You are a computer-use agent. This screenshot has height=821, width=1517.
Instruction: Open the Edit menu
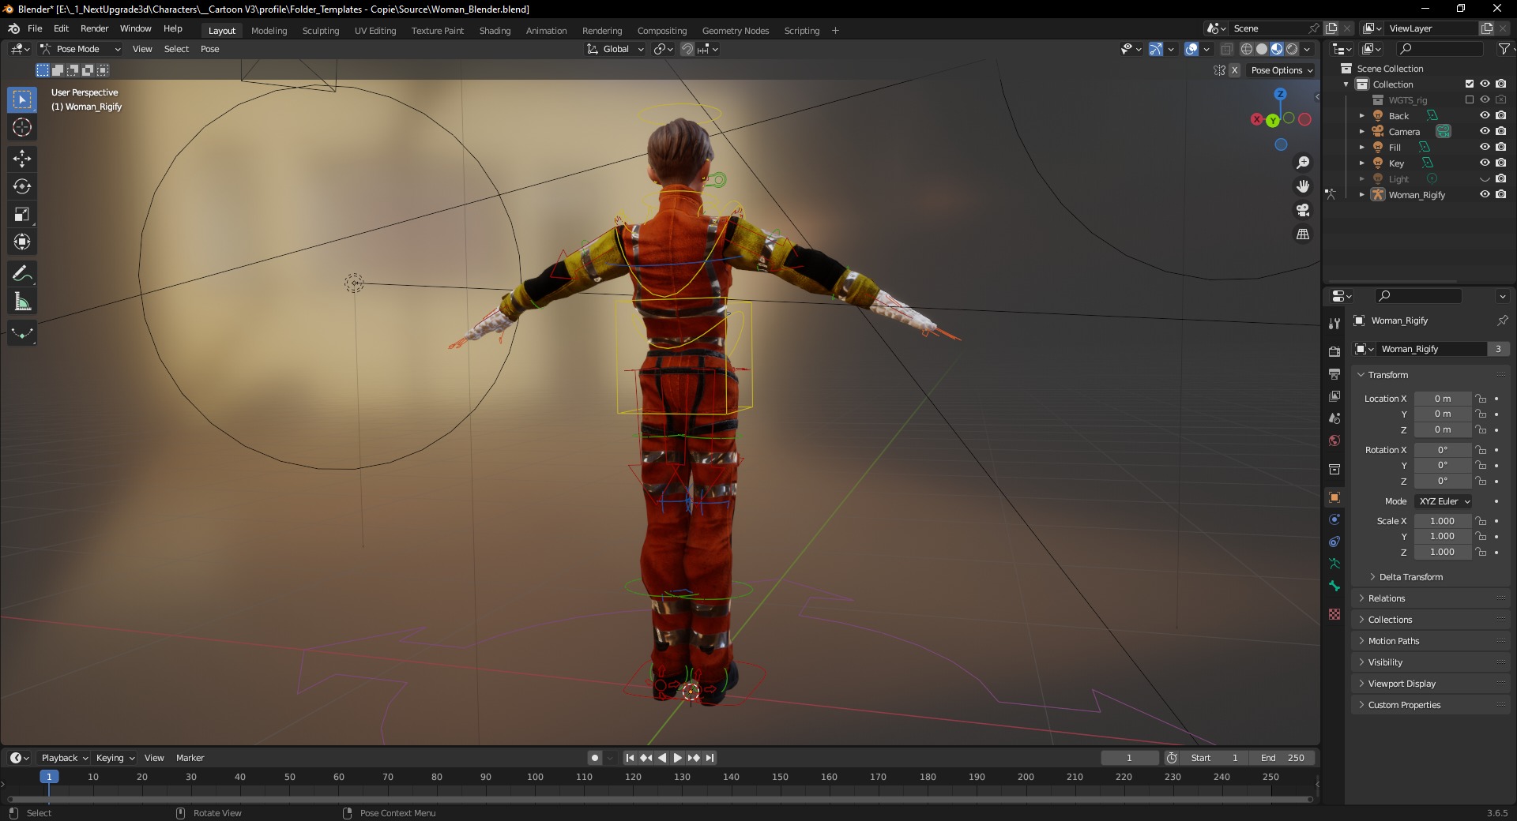[x=61, y=28]
